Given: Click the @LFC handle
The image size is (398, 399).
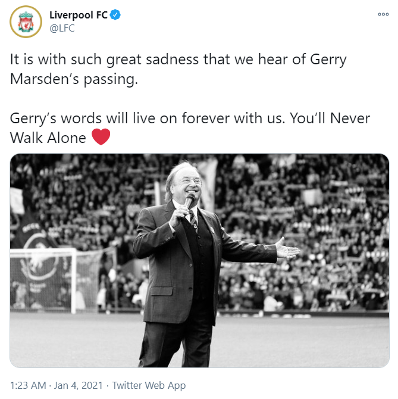Looking at the screenshot, I should pyautogui.click(x=61, y=28).
